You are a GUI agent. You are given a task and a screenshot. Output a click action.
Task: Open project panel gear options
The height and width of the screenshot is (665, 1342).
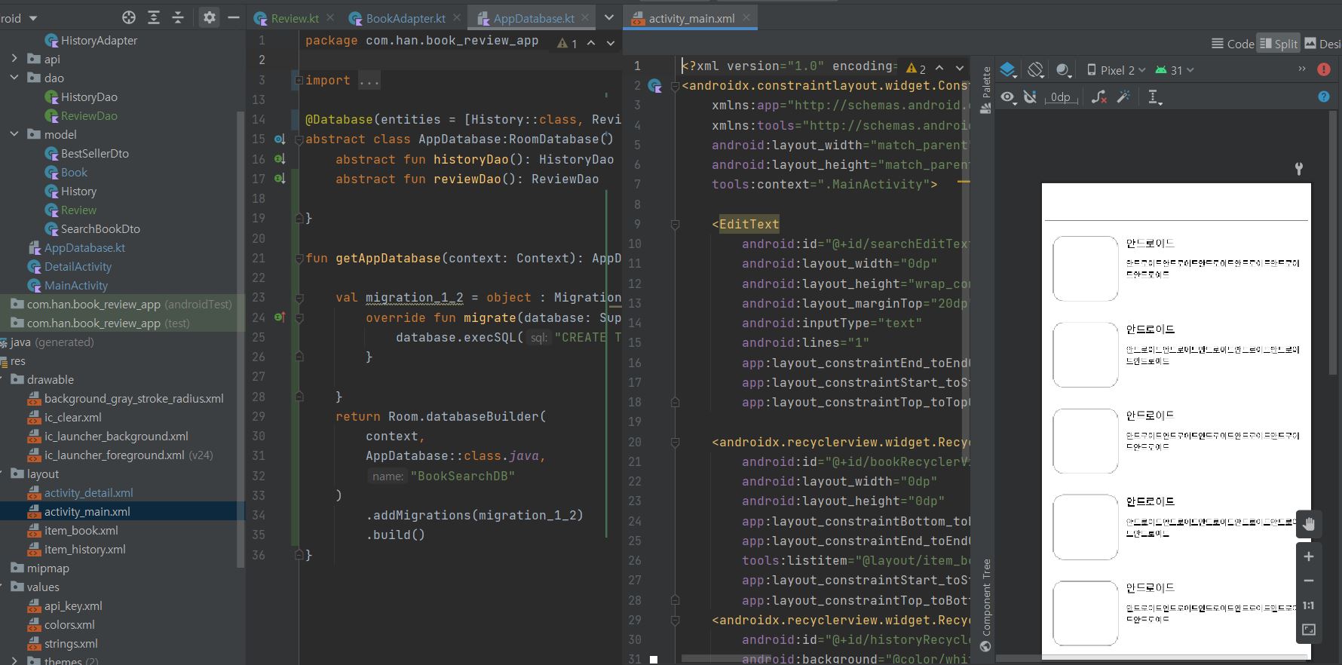[210, 17]
